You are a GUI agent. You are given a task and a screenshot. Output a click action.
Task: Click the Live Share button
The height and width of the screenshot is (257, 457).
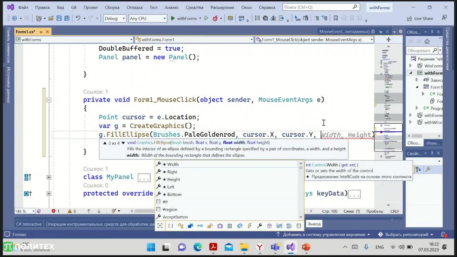(420, 18)
